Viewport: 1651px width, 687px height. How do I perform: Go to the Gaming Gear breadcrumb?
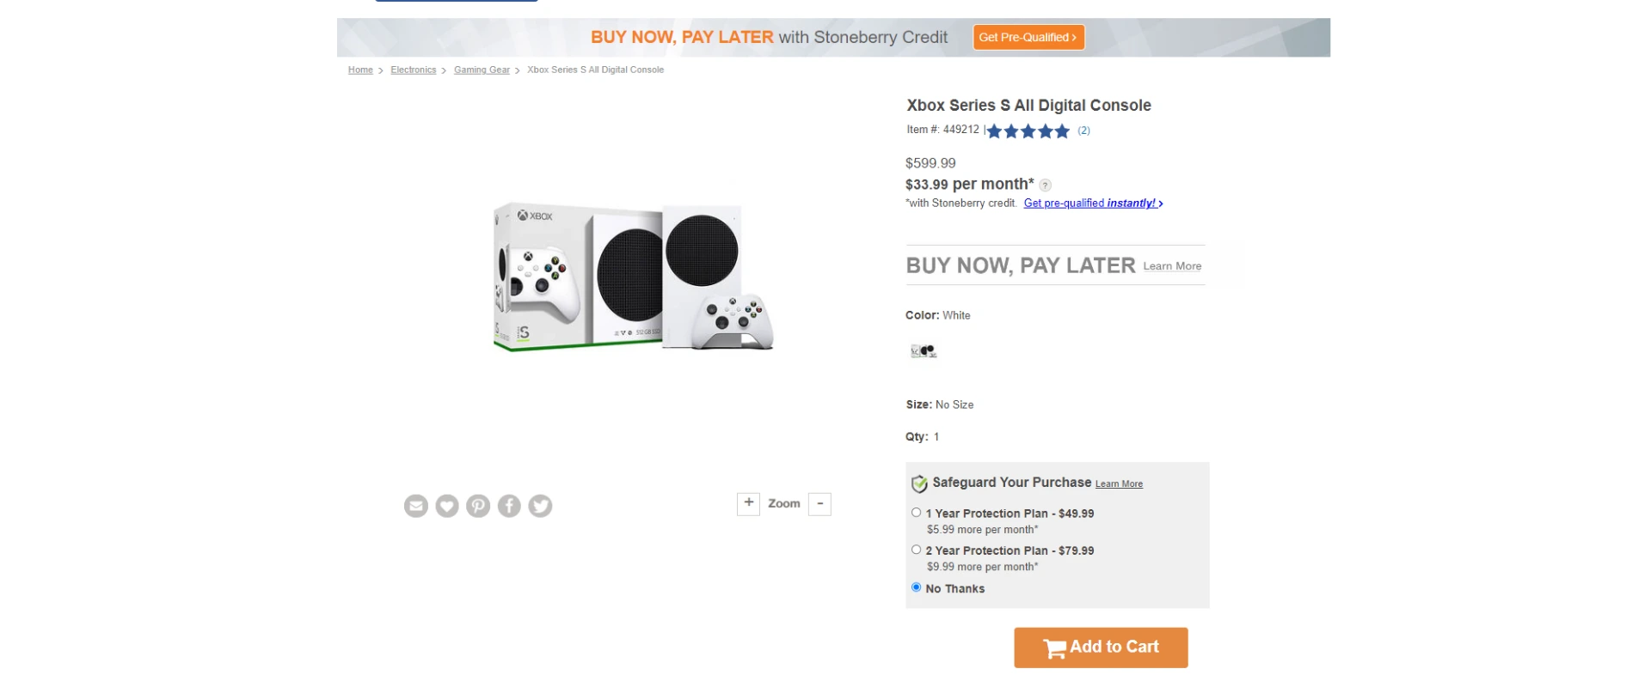click(x=482, y=70)
